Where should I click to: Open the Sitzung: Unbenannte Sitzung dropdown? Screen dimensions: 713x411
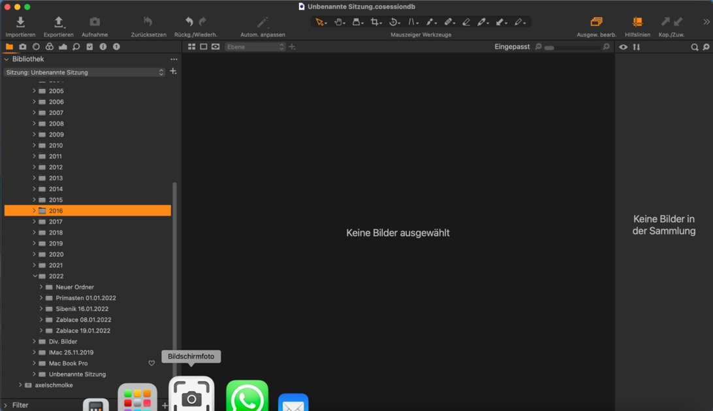tap(84, 73)
